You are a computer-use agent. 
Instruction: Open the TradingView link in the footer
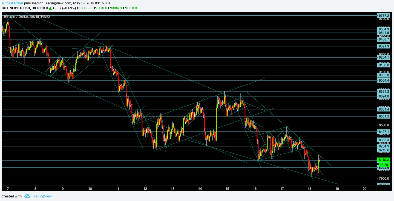pos(42,196)
